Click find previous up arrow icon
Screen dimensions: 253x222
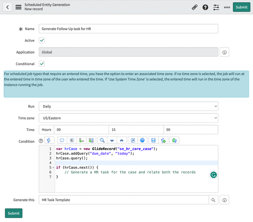click(x=122, y=140)
